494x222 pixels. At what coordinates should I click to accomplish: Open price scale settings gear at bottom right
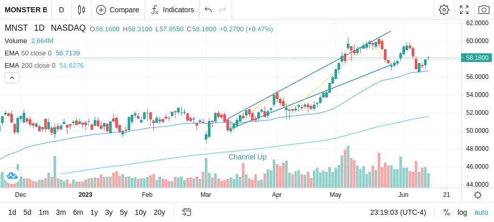478,195
